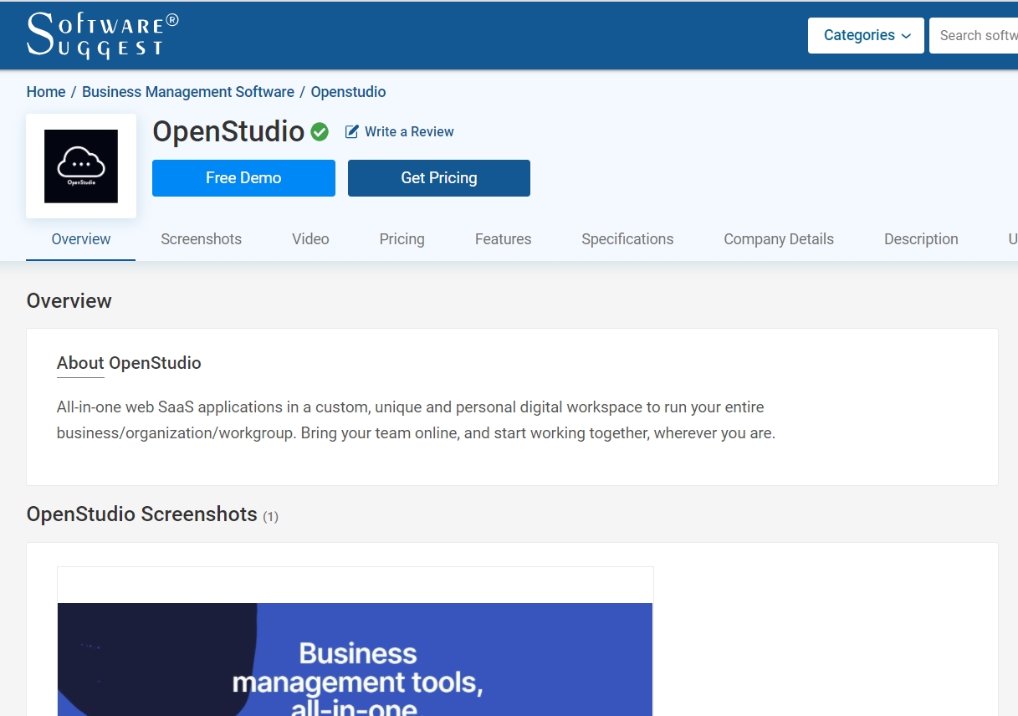Viewport: 1018px width, 716px height.
Task: Open the Features tab
Action: click(x=504, y=239)
